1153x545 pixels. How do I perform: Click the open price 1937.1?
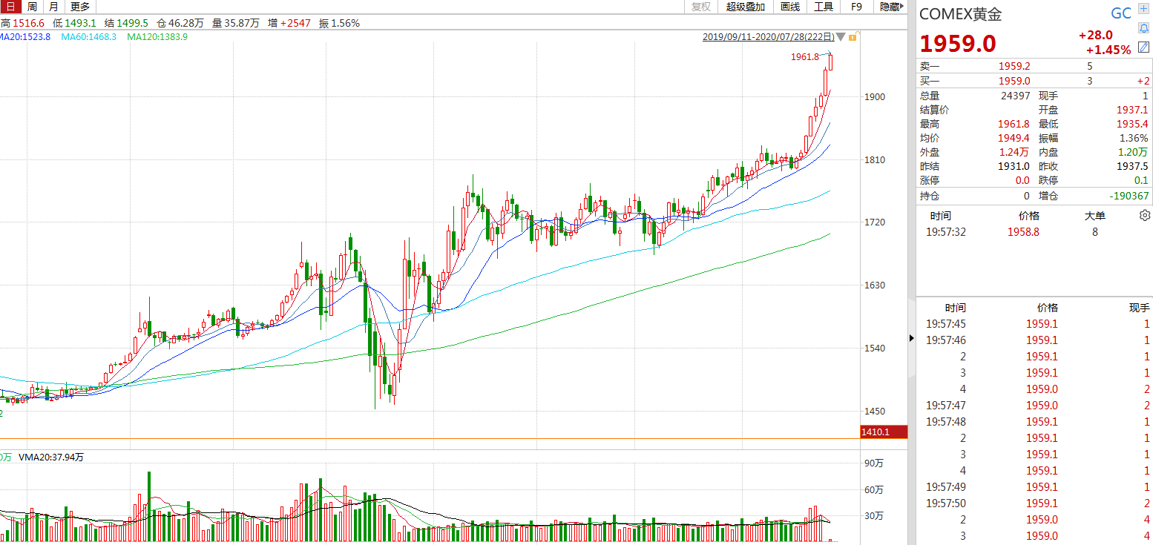pos(1132,110)
